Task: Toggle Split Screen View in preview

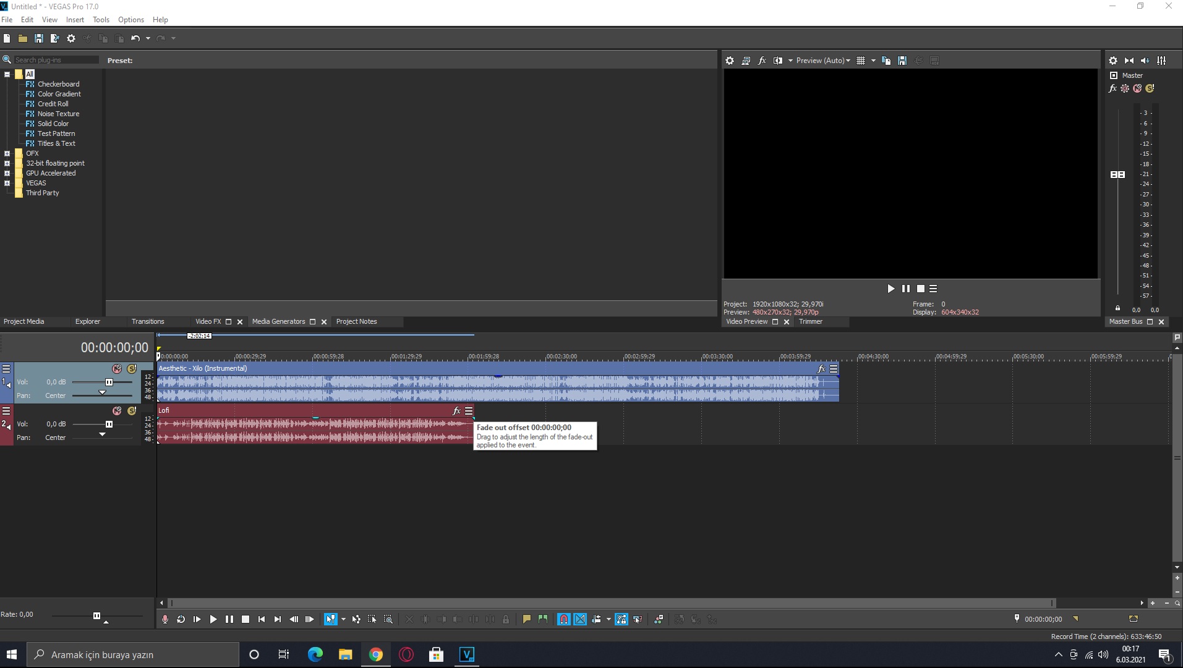Action: point(778,61)
